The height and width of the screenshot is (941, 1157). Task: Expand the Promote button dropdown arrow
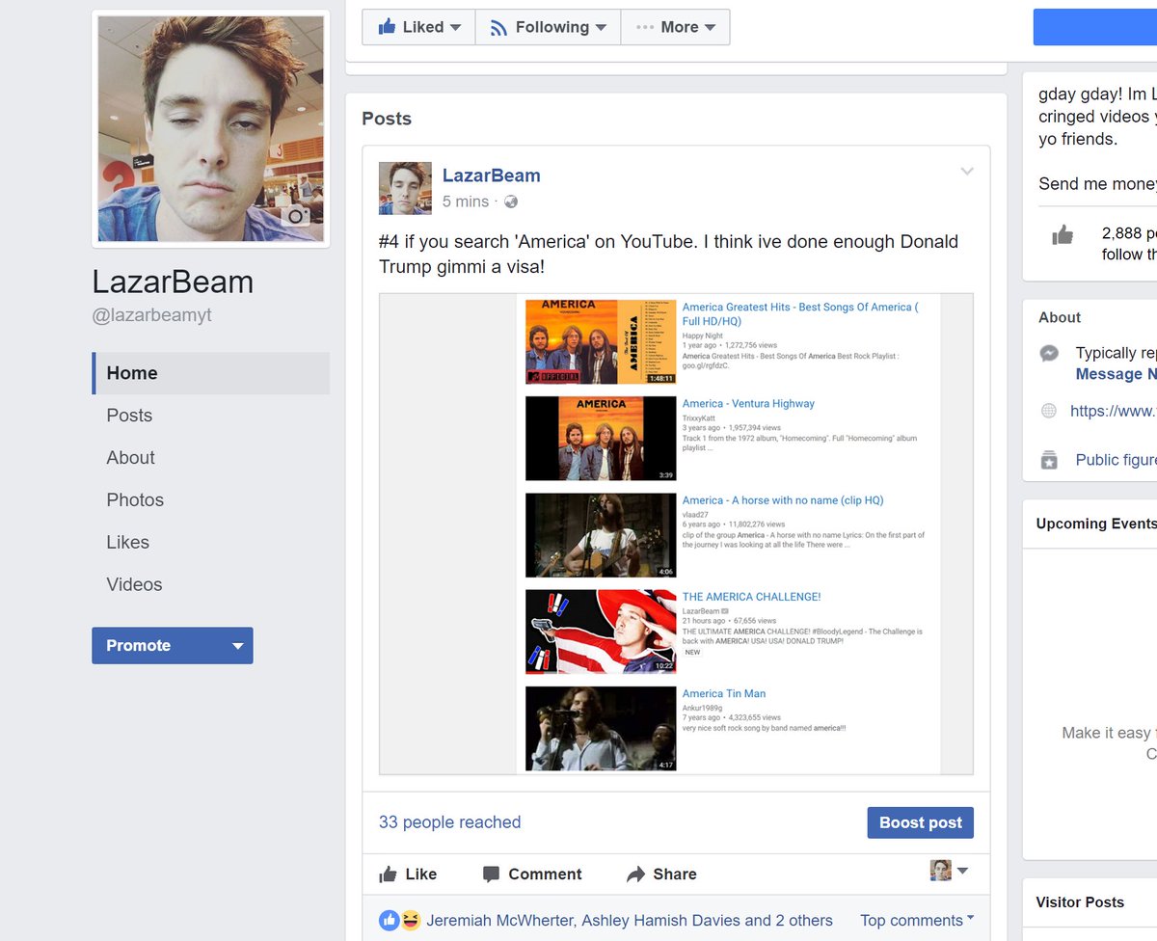point(237,646)
